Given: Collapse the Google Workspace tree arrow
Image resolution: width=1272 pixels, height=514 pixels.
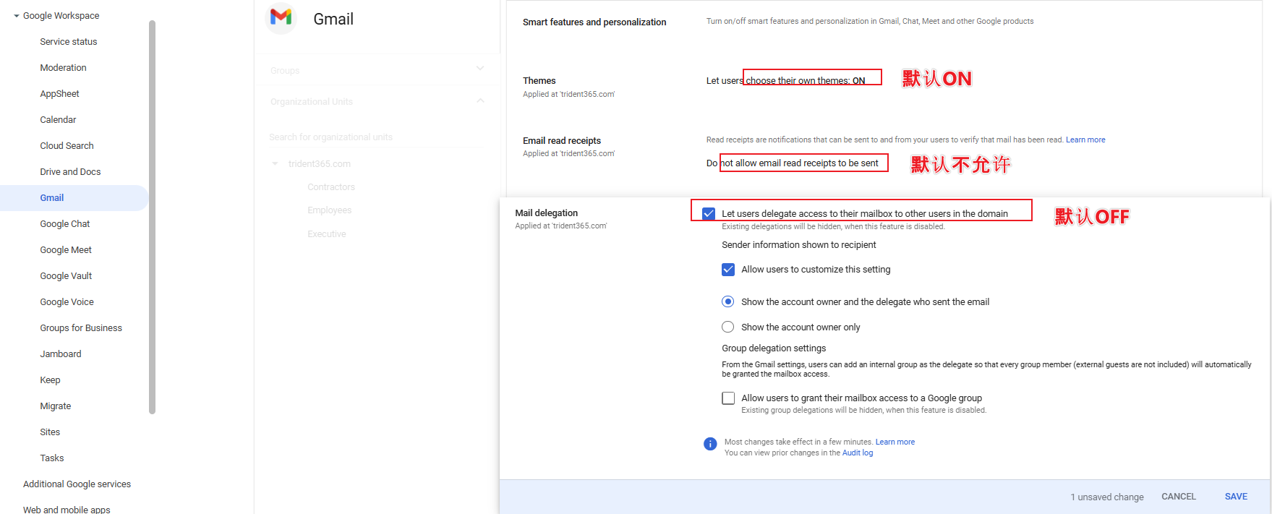Looking at the screenshot, I should 16,16.
